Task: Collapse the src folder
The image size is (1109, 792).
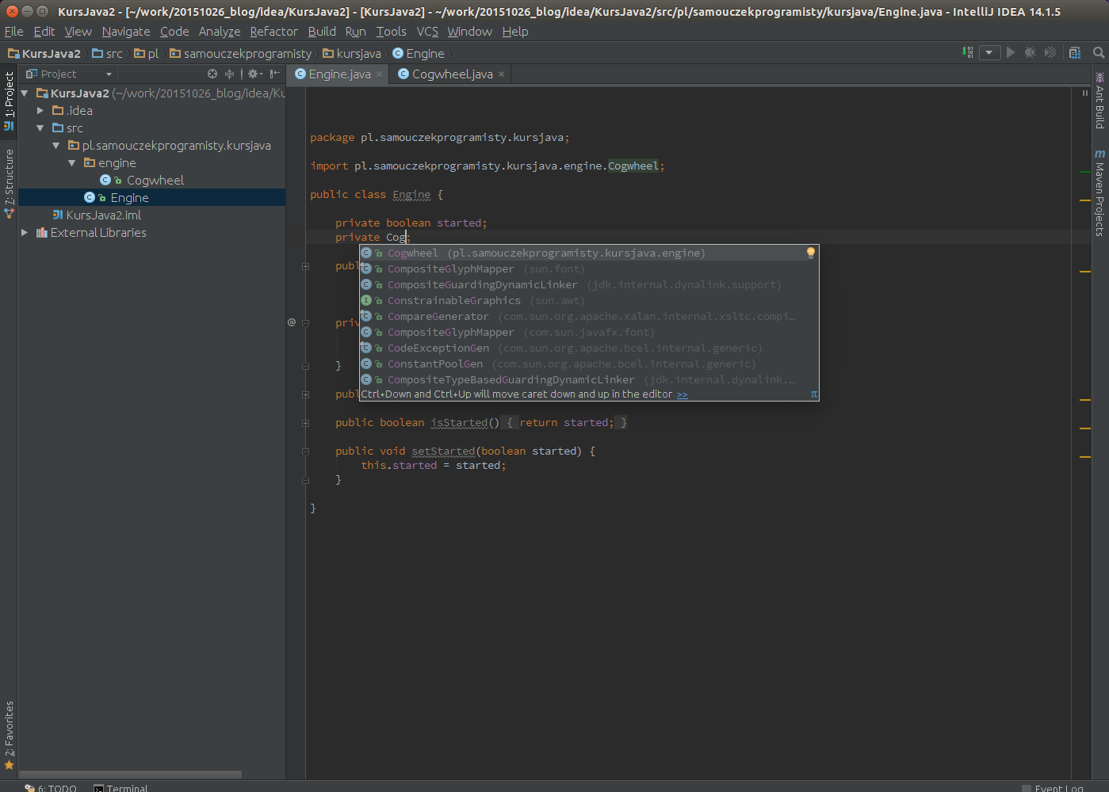Action: click(40, 128)
